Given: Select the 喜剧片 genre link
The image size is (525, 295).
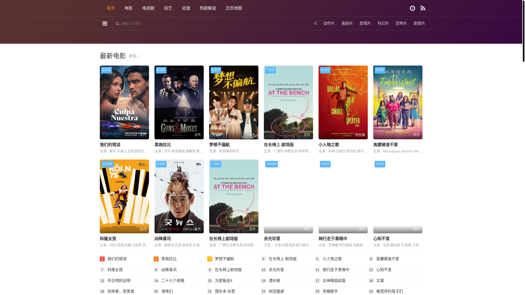Looking at the screenshot, I should coord(347,23).
